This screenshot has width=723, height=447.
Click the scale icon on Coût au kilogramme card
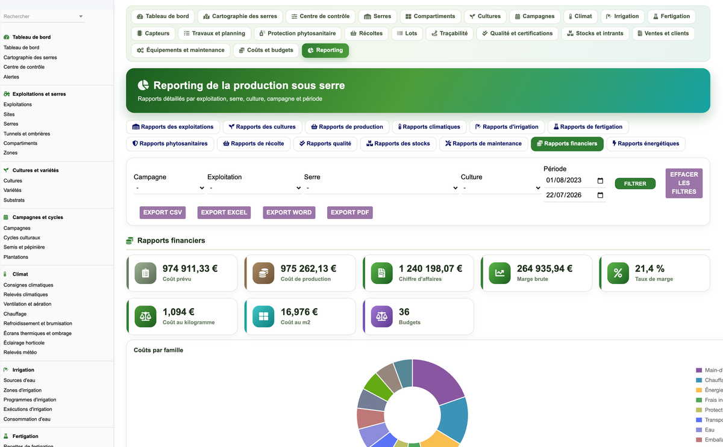point(145,316)
